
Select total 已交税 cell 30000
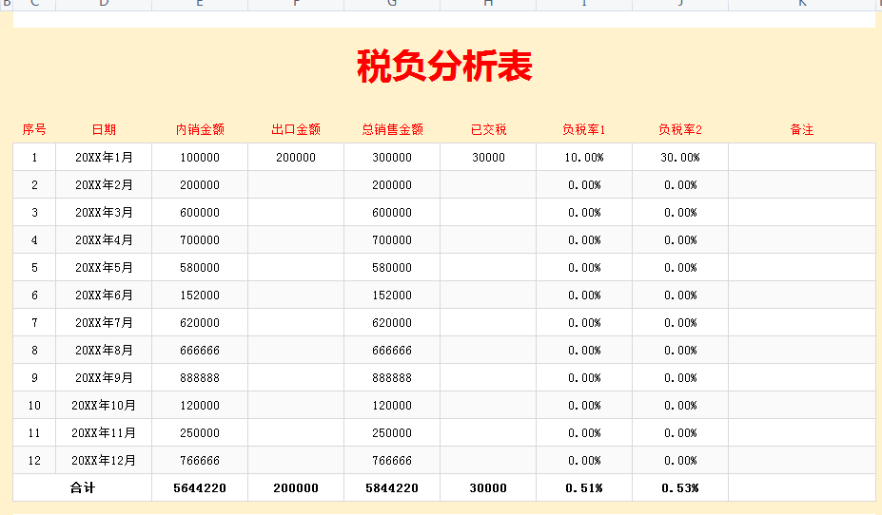point(488,487)
